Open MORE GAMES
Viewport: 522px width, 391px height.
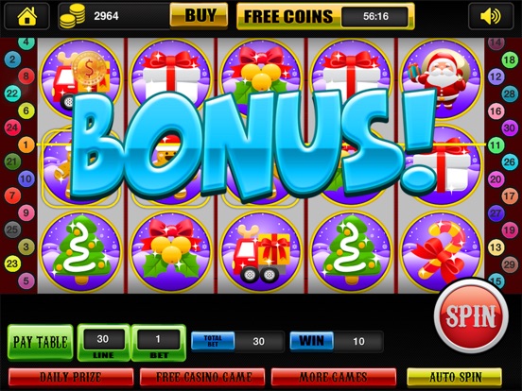[x=334, y=377]
